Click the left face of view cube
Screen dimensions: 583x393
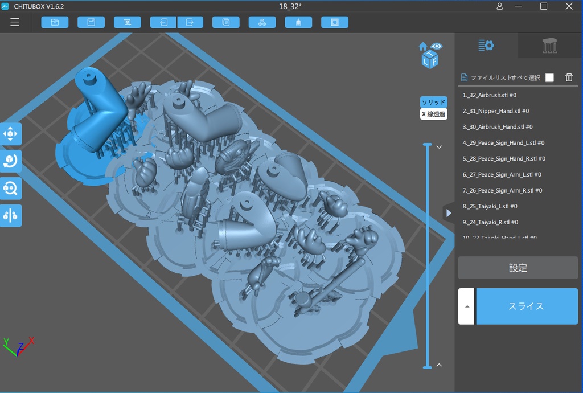click(425, 62)
